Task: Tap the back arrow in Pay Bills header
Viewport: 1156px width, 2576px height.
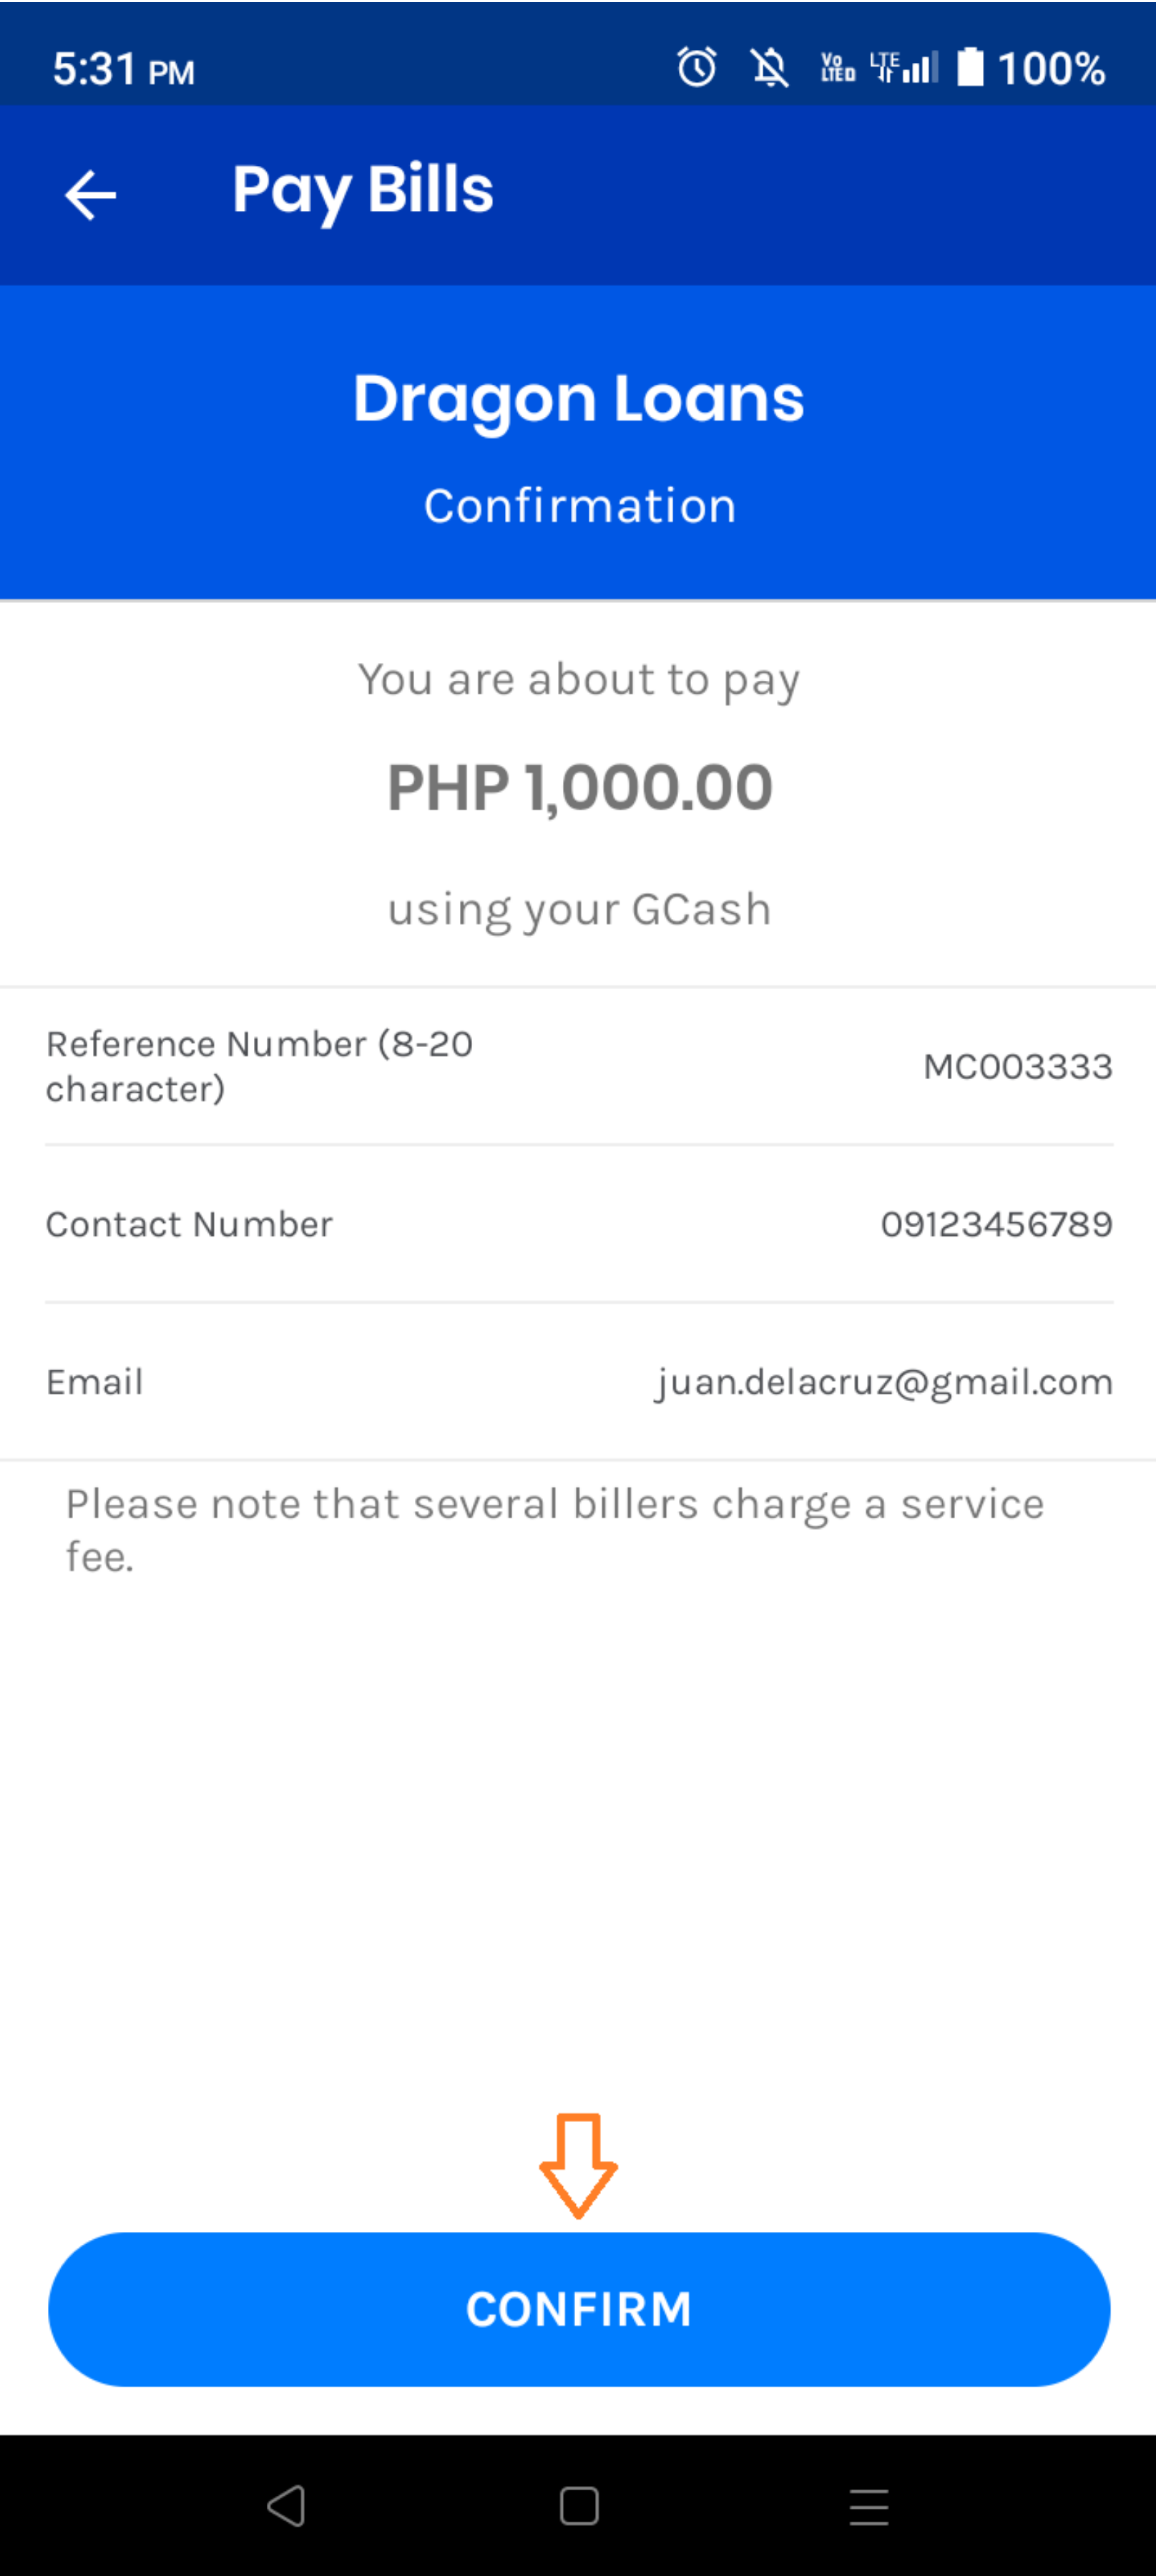Action: pos(90,194)
